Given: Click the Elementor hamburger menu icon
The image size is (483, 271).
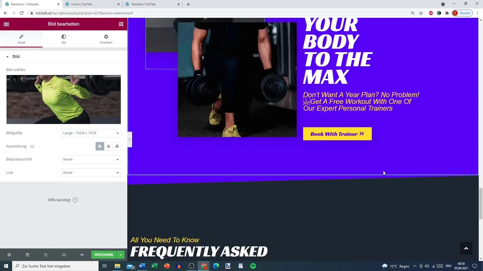Looking at the screenshot, I should [x=6, y=24].
